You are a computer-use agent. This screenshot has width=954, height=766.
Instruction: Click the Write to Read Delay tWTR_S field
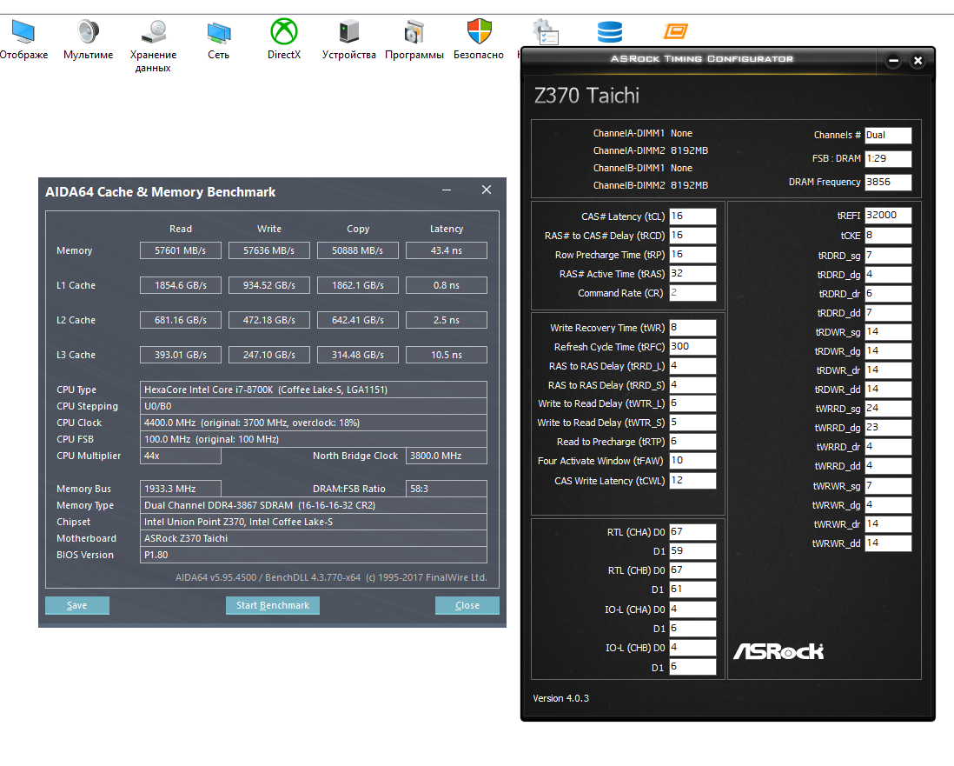tap(692, 422)
